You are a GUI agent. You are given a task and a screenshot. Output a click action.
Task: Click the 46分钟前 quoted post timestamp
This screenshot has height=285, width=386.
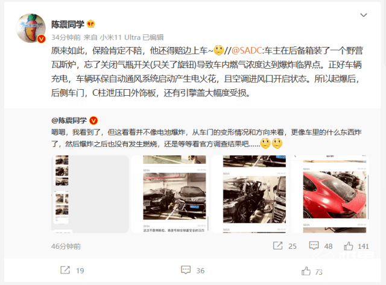click(x=66, y=246)
